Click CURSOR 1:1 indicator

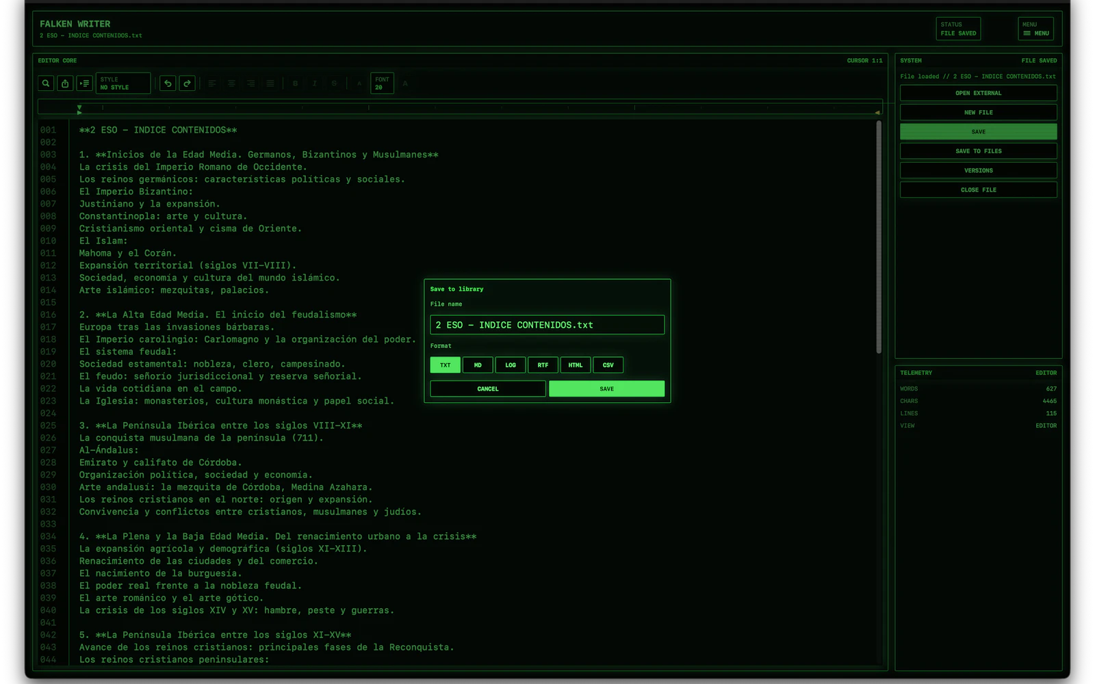point(864,61)
